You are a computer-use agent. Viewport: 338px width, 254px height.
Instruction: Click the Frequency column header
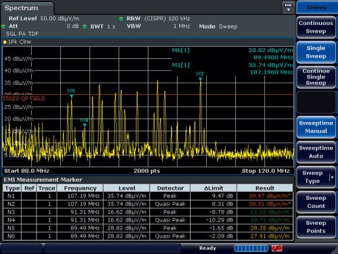coord(80,188)
